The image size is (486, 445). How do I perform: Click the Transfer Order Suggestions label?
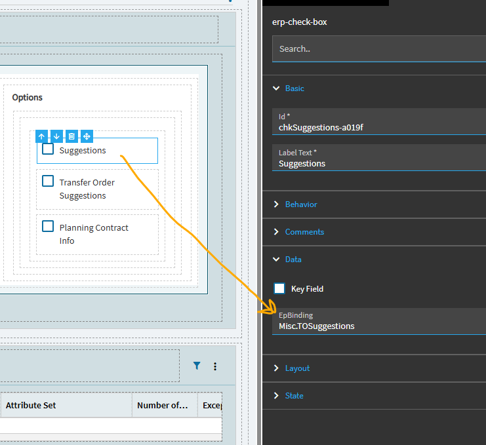87,189
